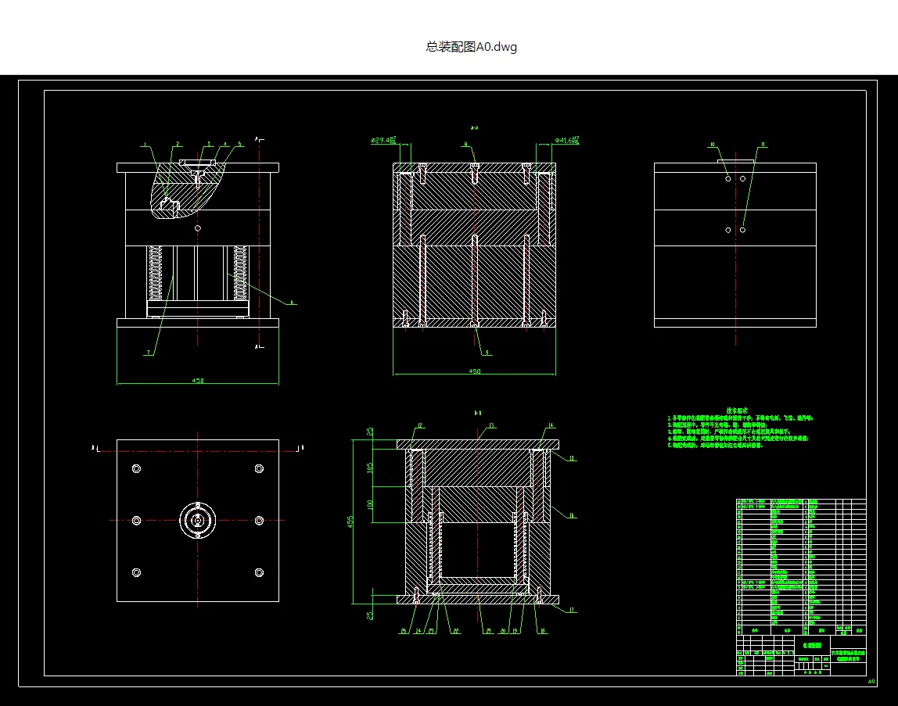Click the file title 总装配图A0.dwg
This screenshot has height=706, width=898.
click(472, 47)
